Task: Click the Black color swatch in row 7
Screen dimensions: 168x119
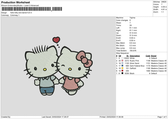Action: (x=122, y=73)
